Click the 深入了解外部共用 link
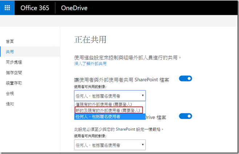The image size is (239, 154). point(90,64)
